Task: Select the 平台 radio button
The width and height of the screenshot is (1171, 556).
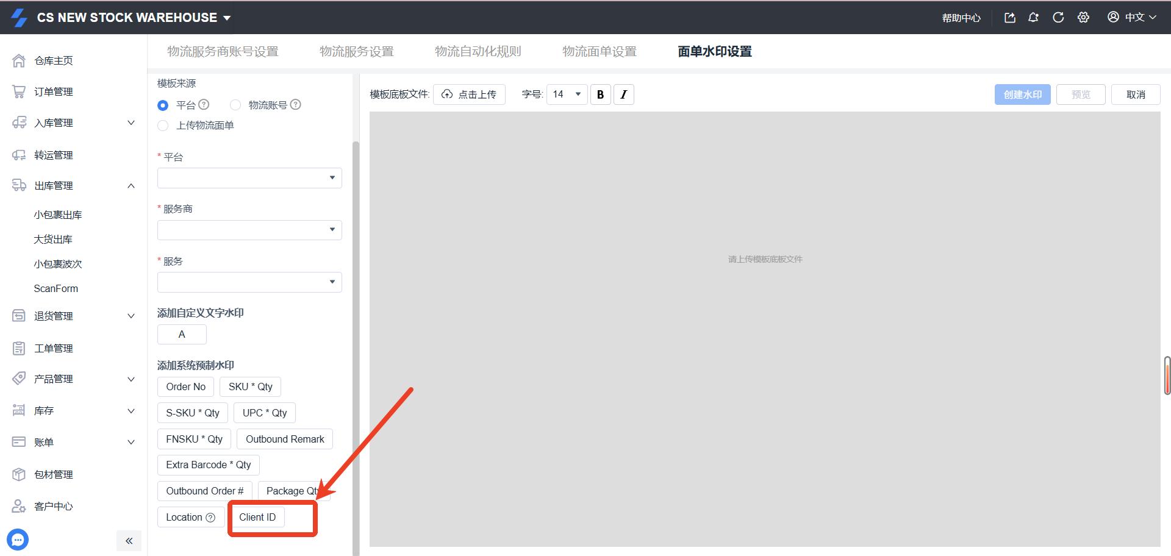Action: [x=163, y=105]
